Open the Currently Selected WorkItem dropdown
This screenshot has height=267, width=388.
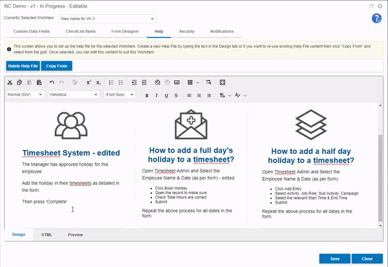click(x=107, y=19)
